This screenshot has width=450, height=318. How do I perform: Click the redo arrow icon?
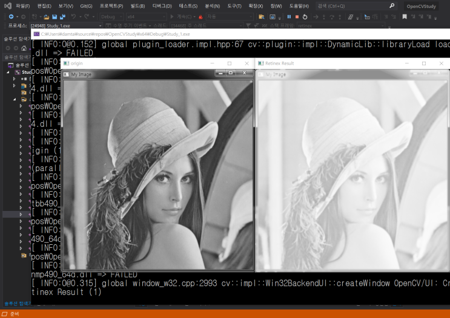click(87, 16)
